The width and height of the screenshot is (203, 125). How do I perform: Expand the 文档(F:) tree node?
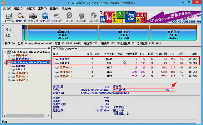[x=9, y=80]
